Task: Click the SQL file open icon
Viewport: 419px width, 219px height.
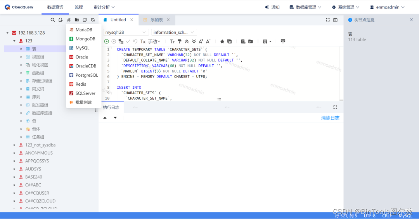Action: coord(243,41)
